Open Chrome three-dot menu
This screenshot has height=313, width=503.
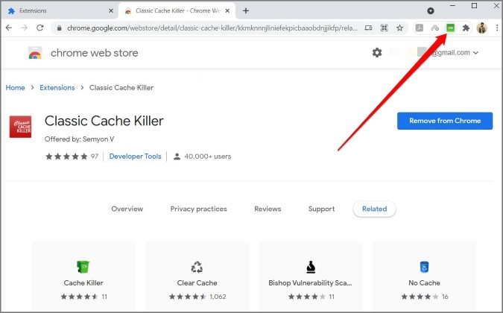pos(497,28)
